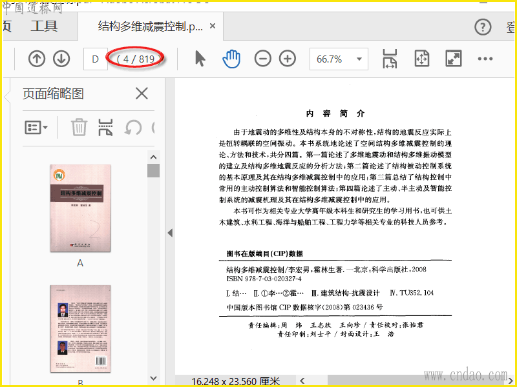
Task: Open more tools ellipsis menu
Action: point(485,59)
